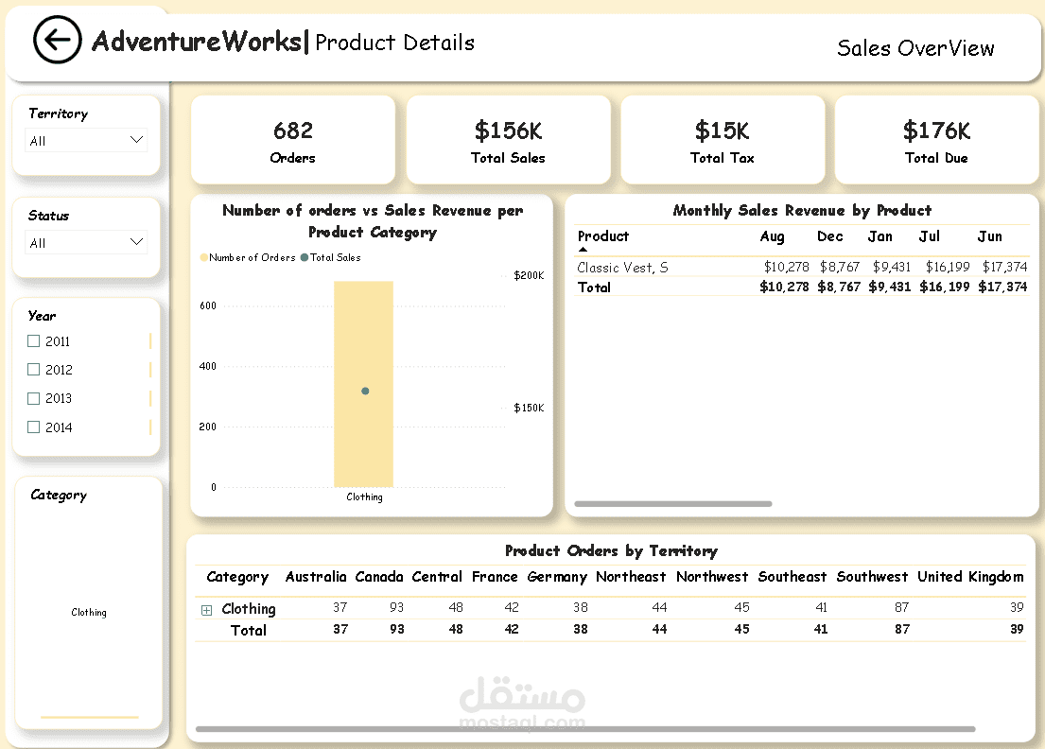Viewport: 1045px width, 749px height.
Task: Click the Canada column header
Action: click(x=378, y=577)
